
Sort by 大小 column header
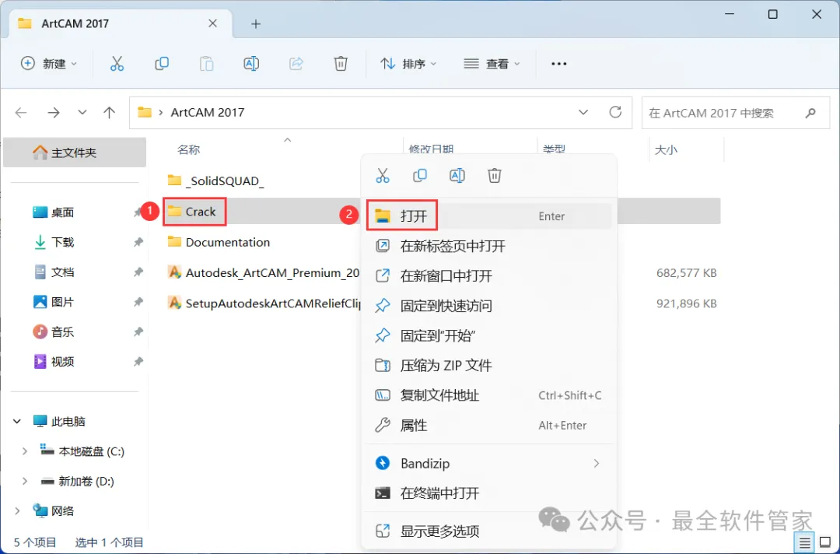[x=666, y=149]
